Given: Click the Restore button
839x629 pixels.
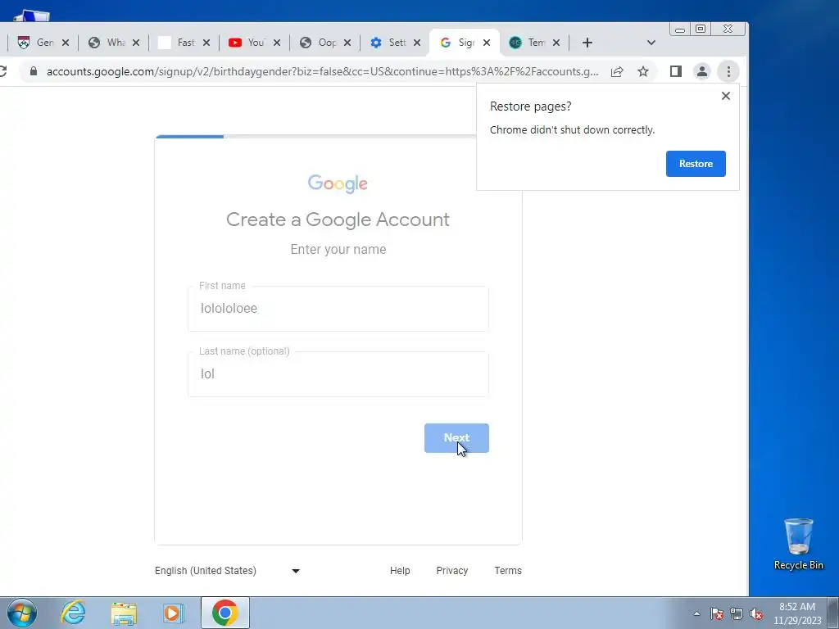Looking at the screenshot, I should click(696, 164).
